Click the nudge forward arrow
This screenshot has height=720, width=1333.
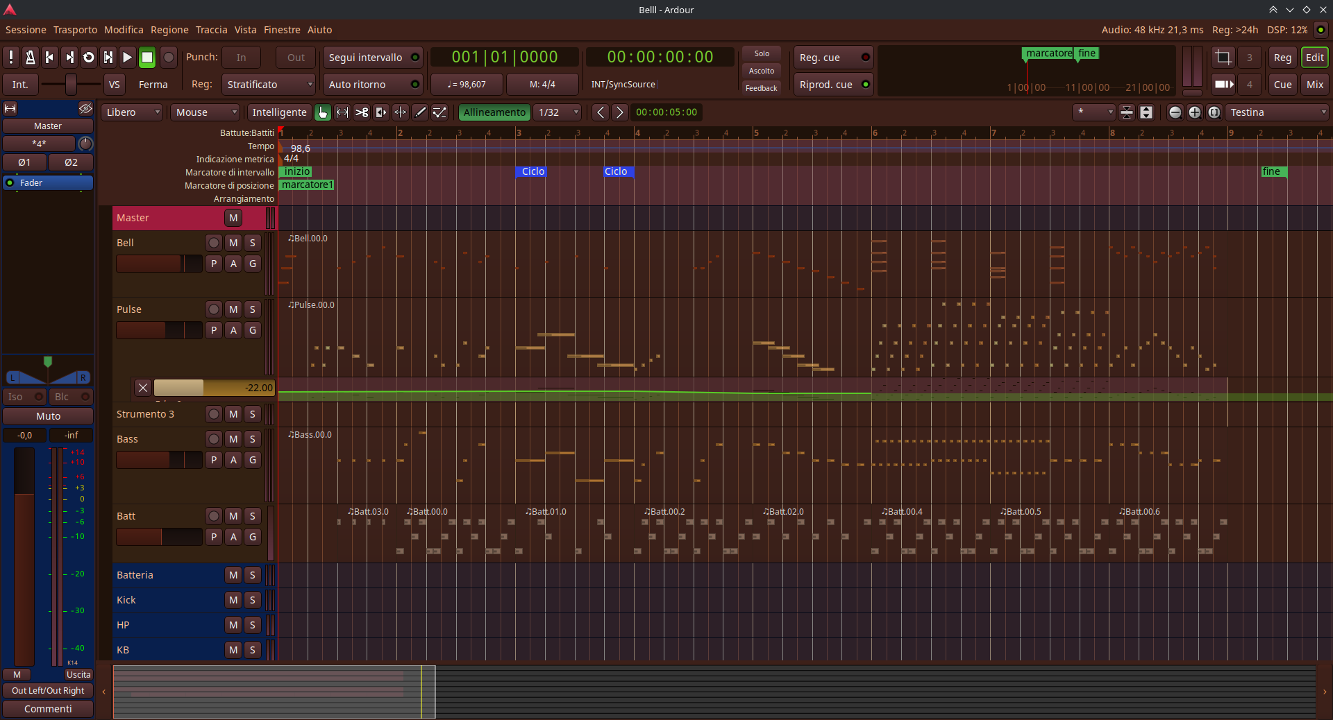pyautogui.click(x=620, y=112)
